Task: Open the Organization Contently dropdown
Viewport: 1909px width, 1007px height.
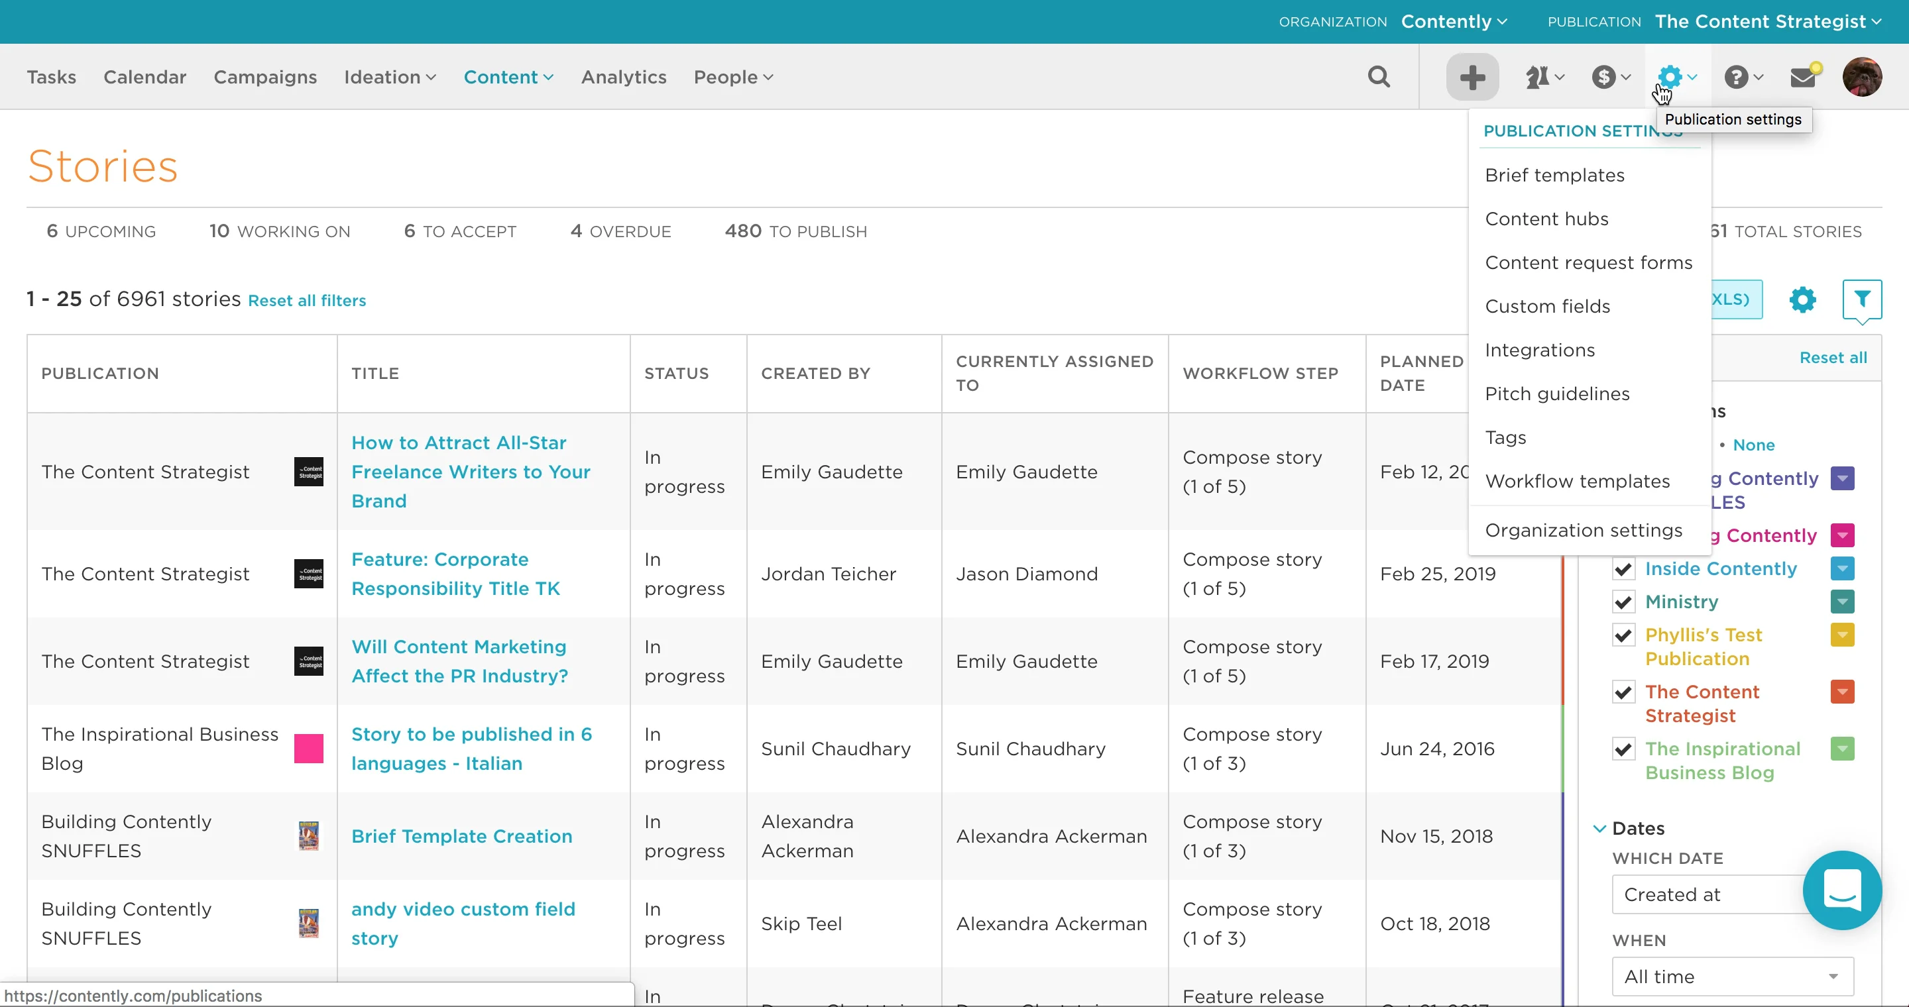Action: pyautogui.click(x=1454, y=21)
